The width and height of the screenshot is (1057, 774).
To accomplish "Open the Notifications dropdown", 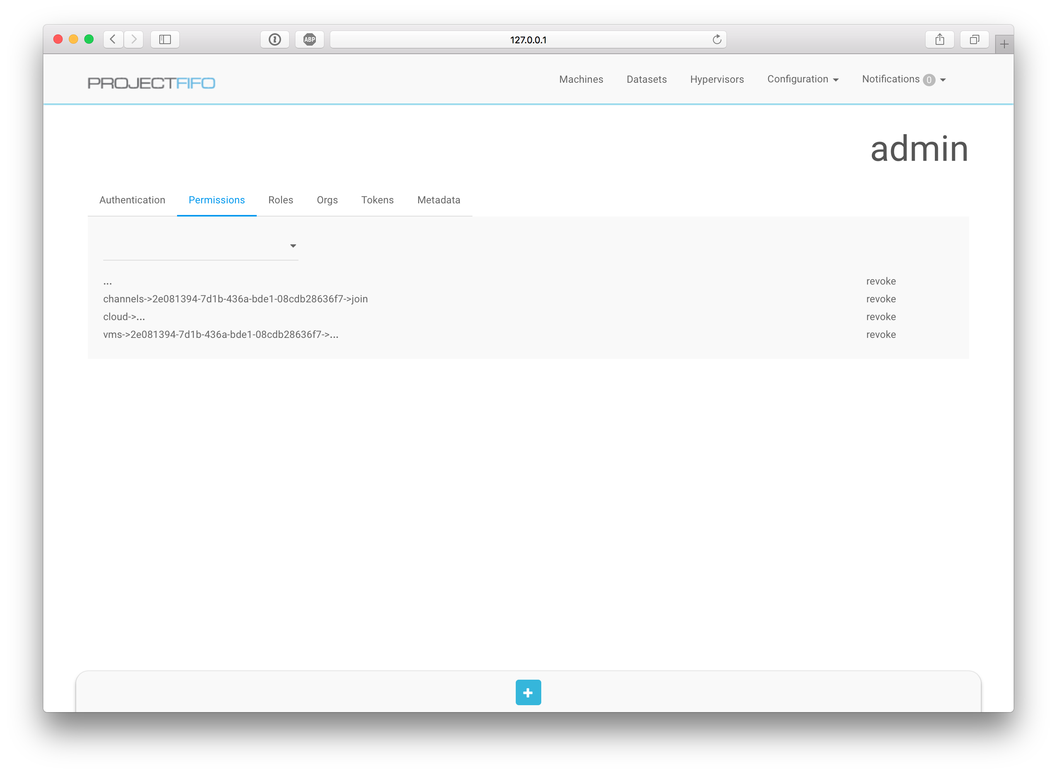I will click(x=903, y=79).
